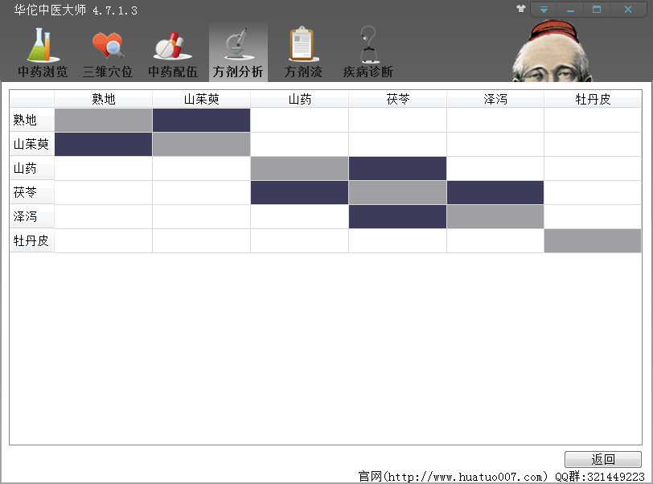653x484 pixels.
Task: Click gray diagonal cell 熟地 / 熟地
Action: coord(103,120)
